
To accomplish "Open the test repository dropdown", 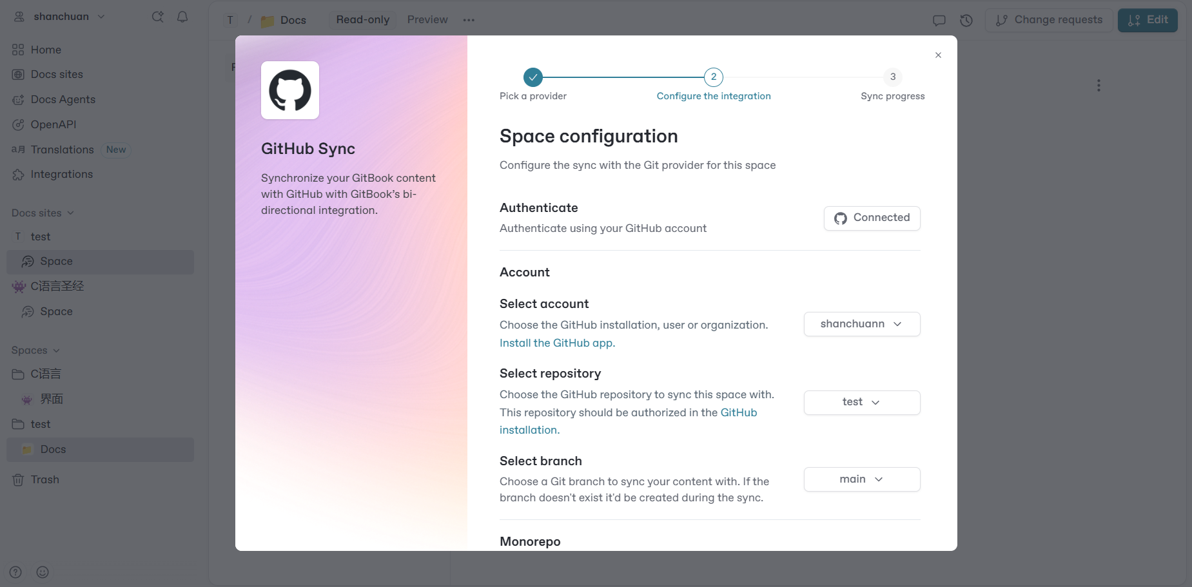I will 862,402.
